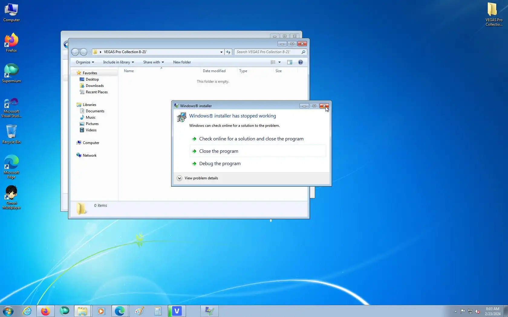Select Libraries in the navigation pane

coord(90,105)
